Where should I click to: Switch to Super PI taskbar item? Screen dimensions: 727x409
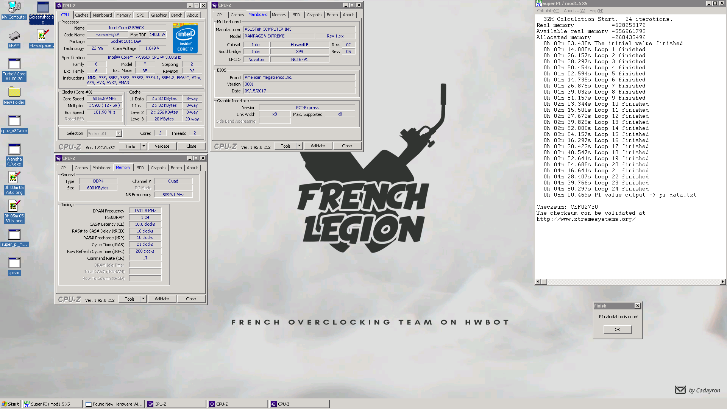pos(52,404)
